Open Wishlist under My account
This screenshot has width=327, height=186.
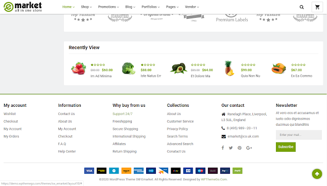pos(10,114)
